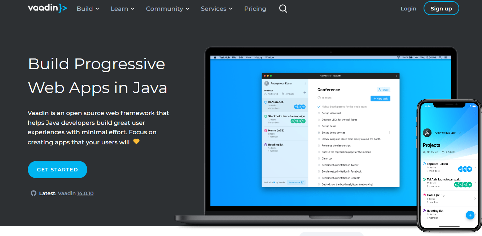Screen dimensions: 482x236
Task: Click the Vaadin logo in the header
Action: 47,8
